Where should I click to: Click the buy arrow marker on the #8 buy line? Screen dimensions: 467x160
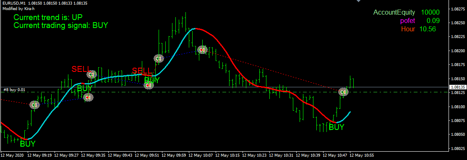click(343, 92)
